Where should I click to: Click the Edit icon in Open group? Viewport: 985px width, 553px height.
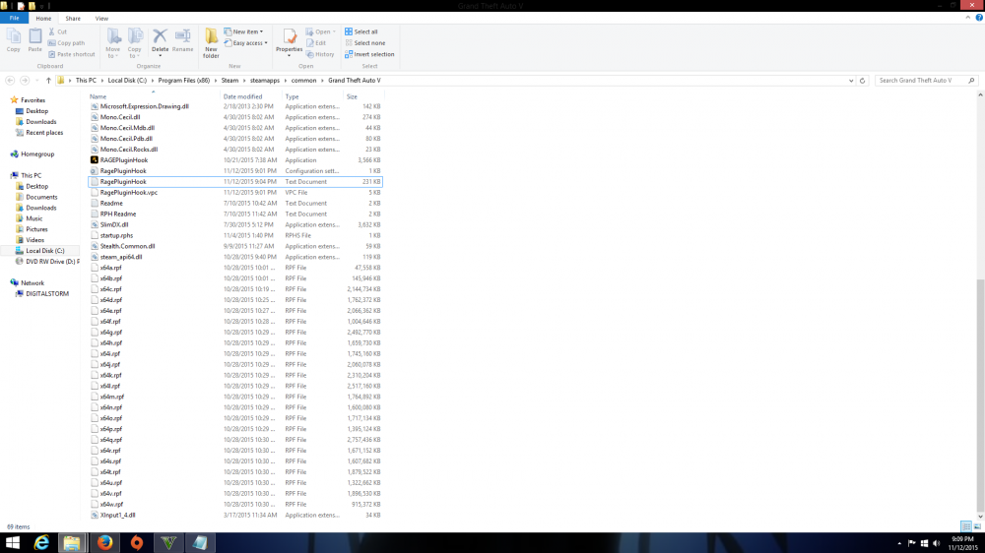coord(309,42)
